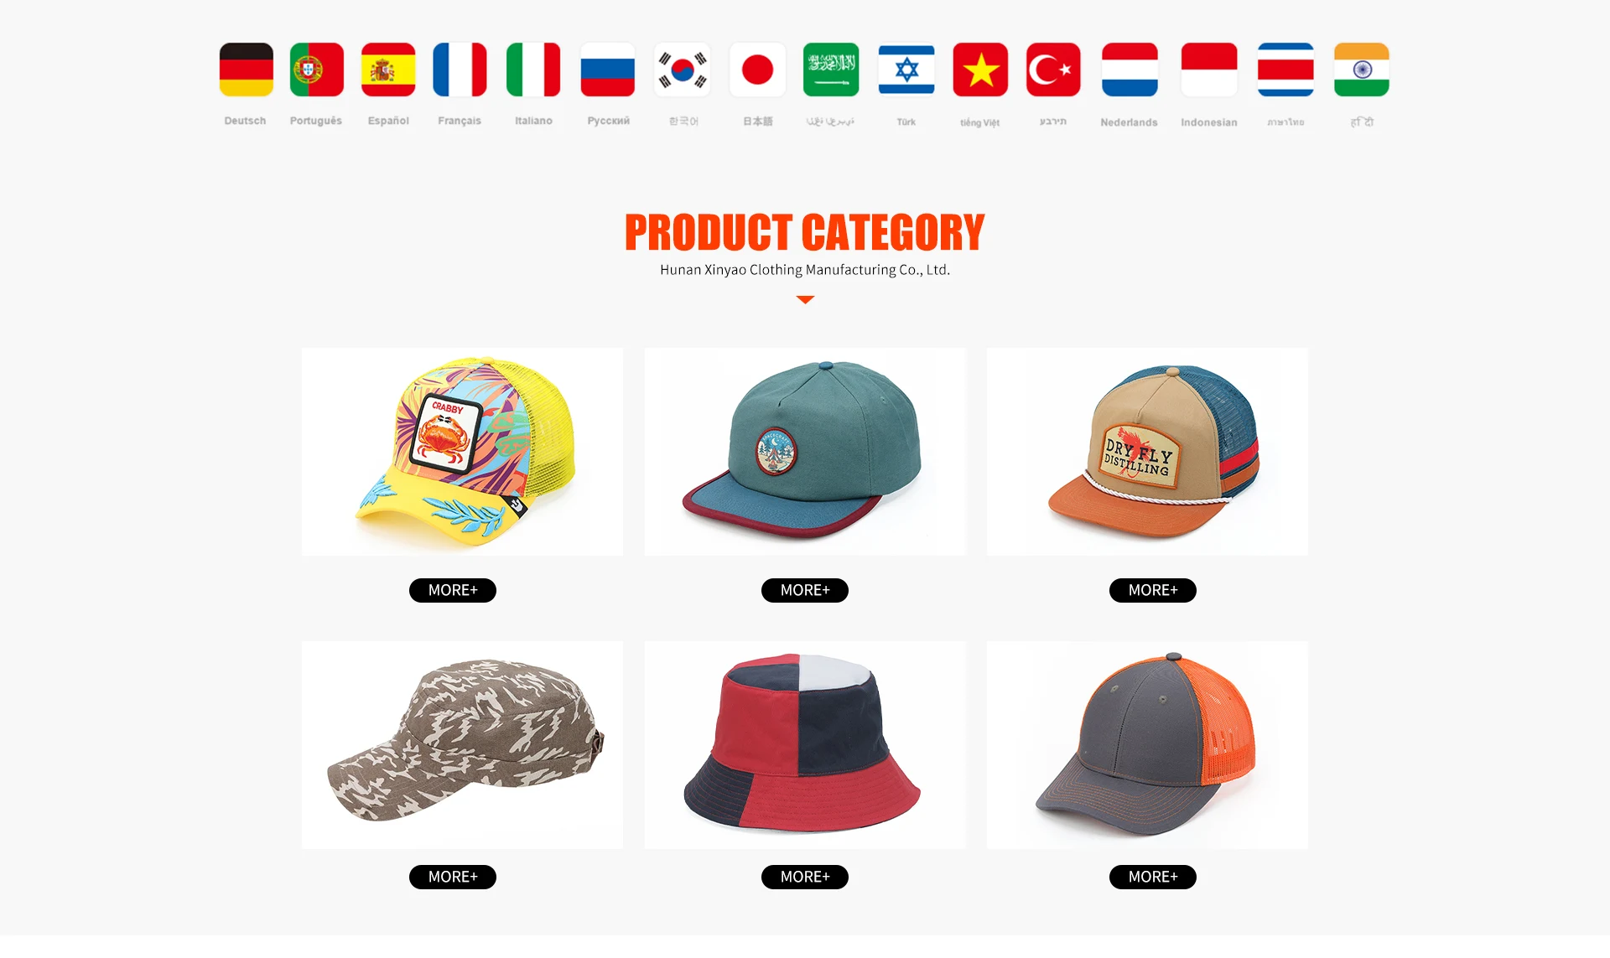Click MORE+ under the camouflage military cap
Screen dimensions: 1610x958
tap(453, 877)
